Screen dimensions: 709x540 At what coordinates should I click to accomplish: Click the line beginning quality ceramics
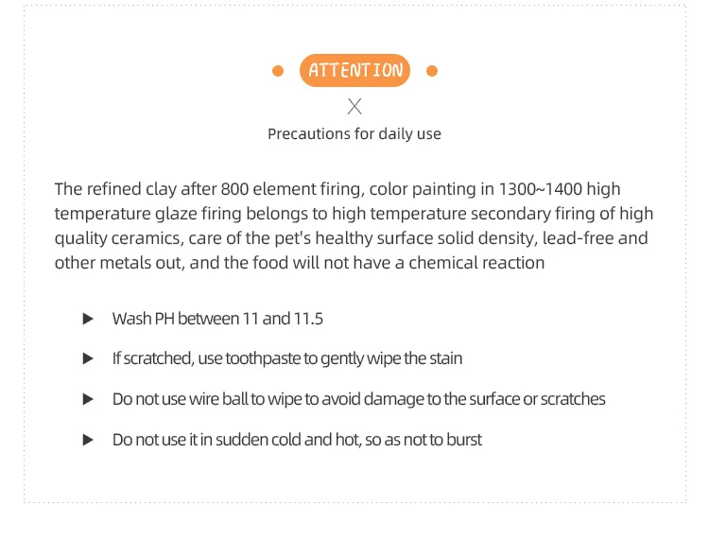tap(351, 238)
